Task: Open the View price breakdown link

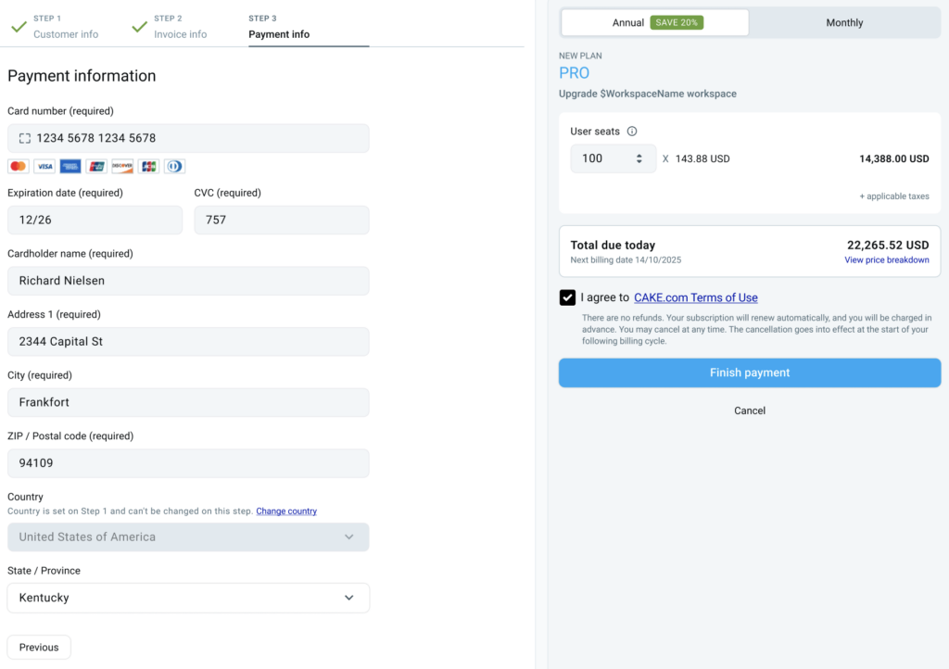Action: point(887,260)
